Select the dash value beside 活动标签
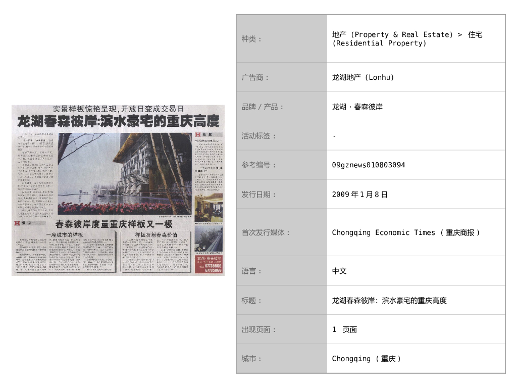Screen dimensions: 517x388 coord(334,136)
